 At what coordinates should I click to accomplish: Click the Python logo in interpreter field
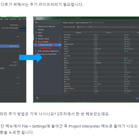(x=78, y=27)
